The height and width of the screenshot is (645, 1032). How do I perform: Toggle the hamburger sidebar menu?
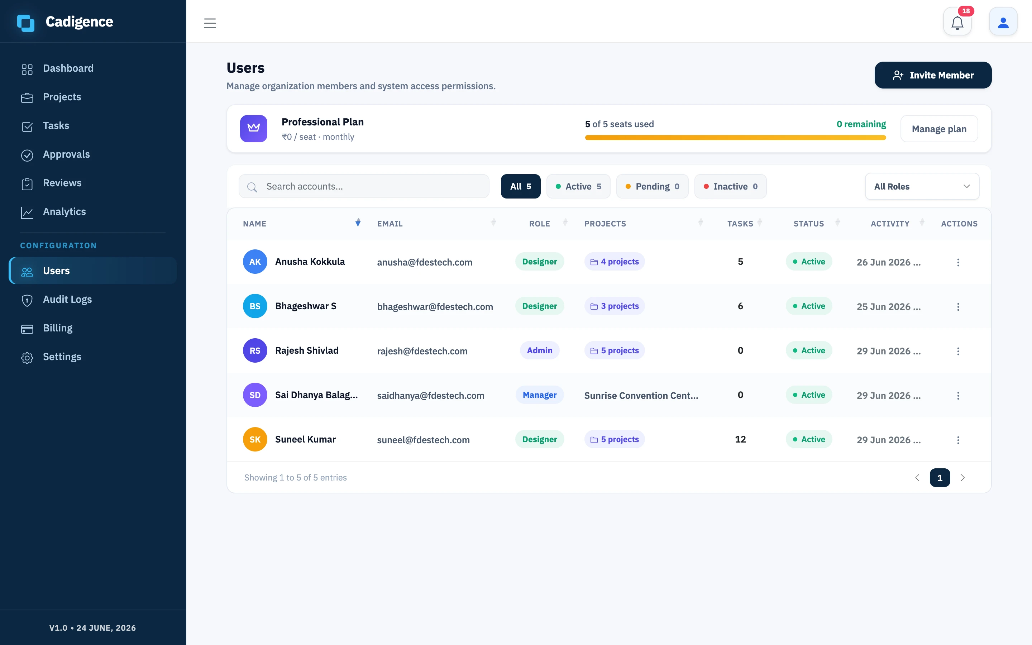coord(210,23)
